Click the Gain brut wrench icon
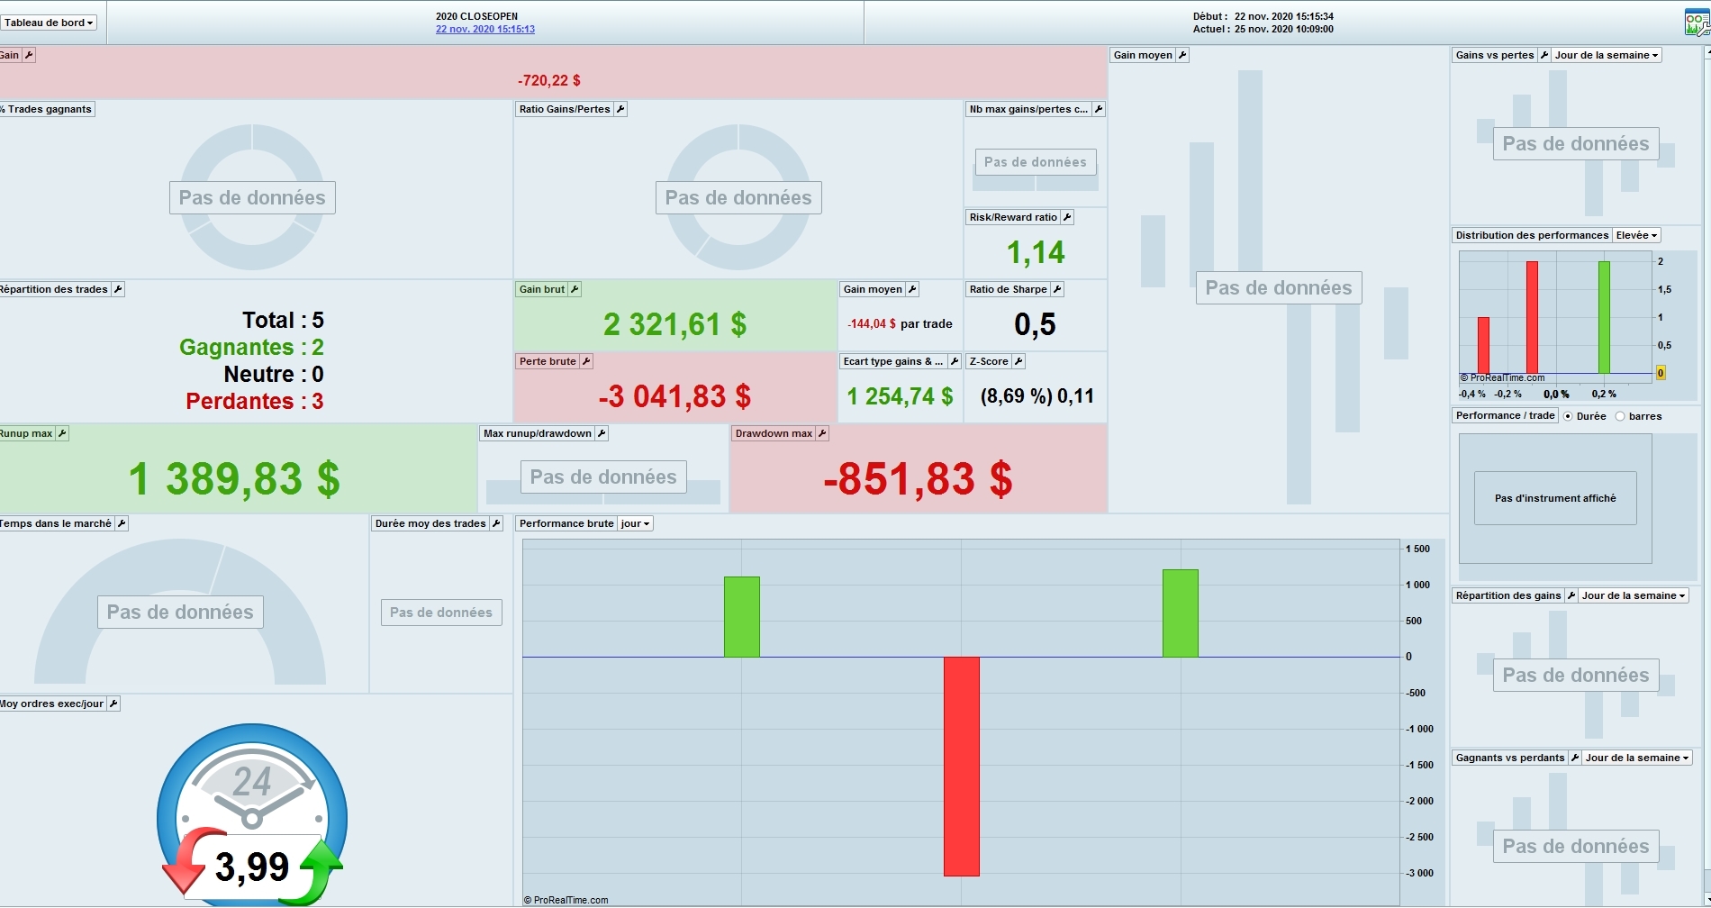The width and height of the screenshot is (1711, 908). 575,289
